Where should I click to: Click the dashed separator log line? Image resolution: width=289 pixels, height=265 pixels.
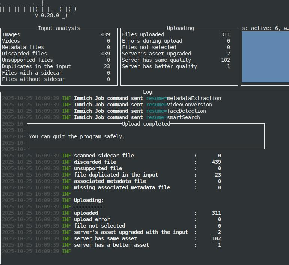(89, 207)
